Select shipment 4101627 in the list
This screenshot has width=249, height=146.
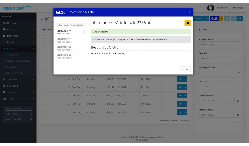71,57
